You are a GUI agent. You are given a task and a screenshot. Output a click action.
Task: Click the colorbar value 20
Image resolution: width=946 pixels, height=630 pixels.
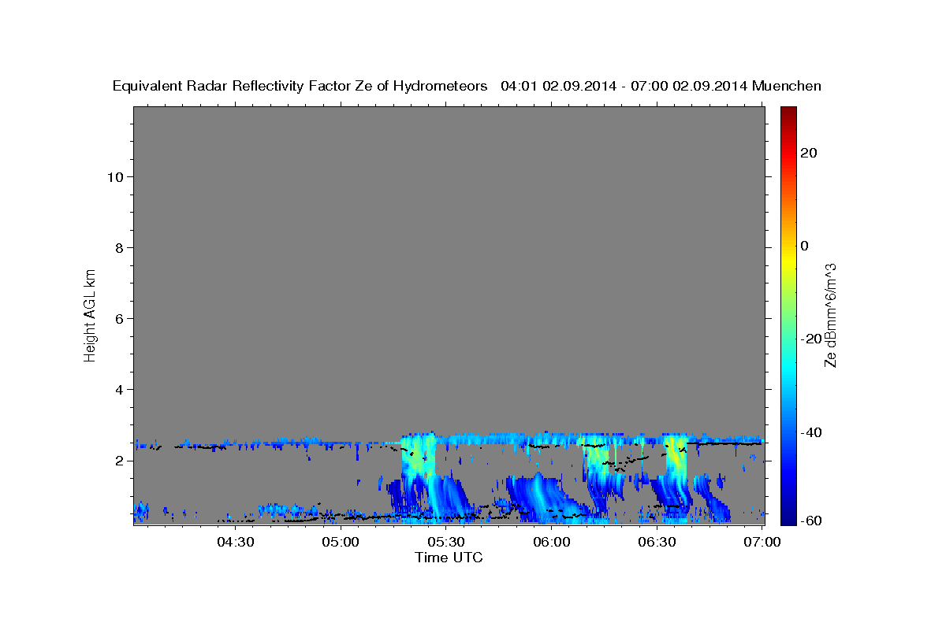pos(809,153)
